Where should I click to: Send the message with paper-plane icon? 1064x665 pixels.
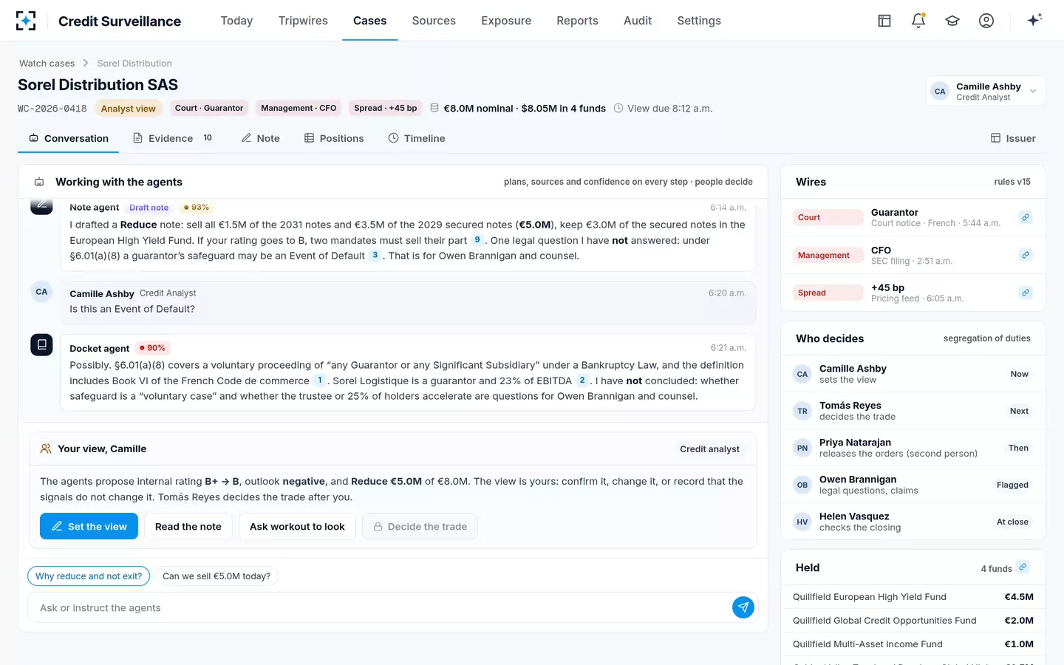(x=743, y=607)
